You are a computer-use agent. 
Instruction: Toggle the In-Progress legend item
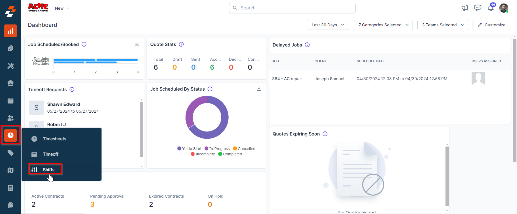point(217,149)
